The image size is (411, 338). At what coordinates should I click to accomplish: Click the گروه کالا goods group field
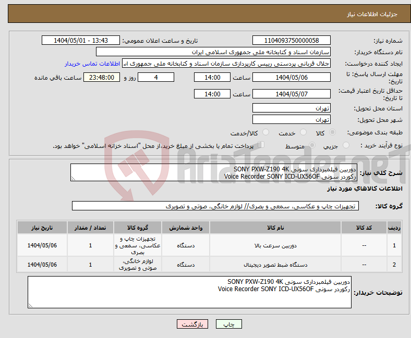click(215, 206)
